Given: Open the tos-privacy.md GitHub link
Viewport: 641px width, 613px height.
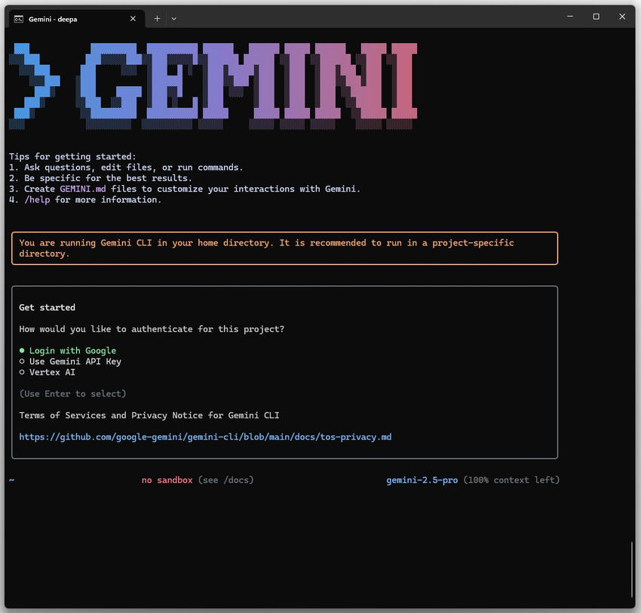Looking at the screenshot, I should 205,437.
